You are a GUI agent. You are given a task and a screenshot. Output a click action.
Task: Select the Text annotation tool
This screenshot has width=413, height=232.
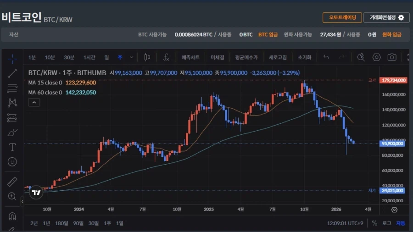12,147
